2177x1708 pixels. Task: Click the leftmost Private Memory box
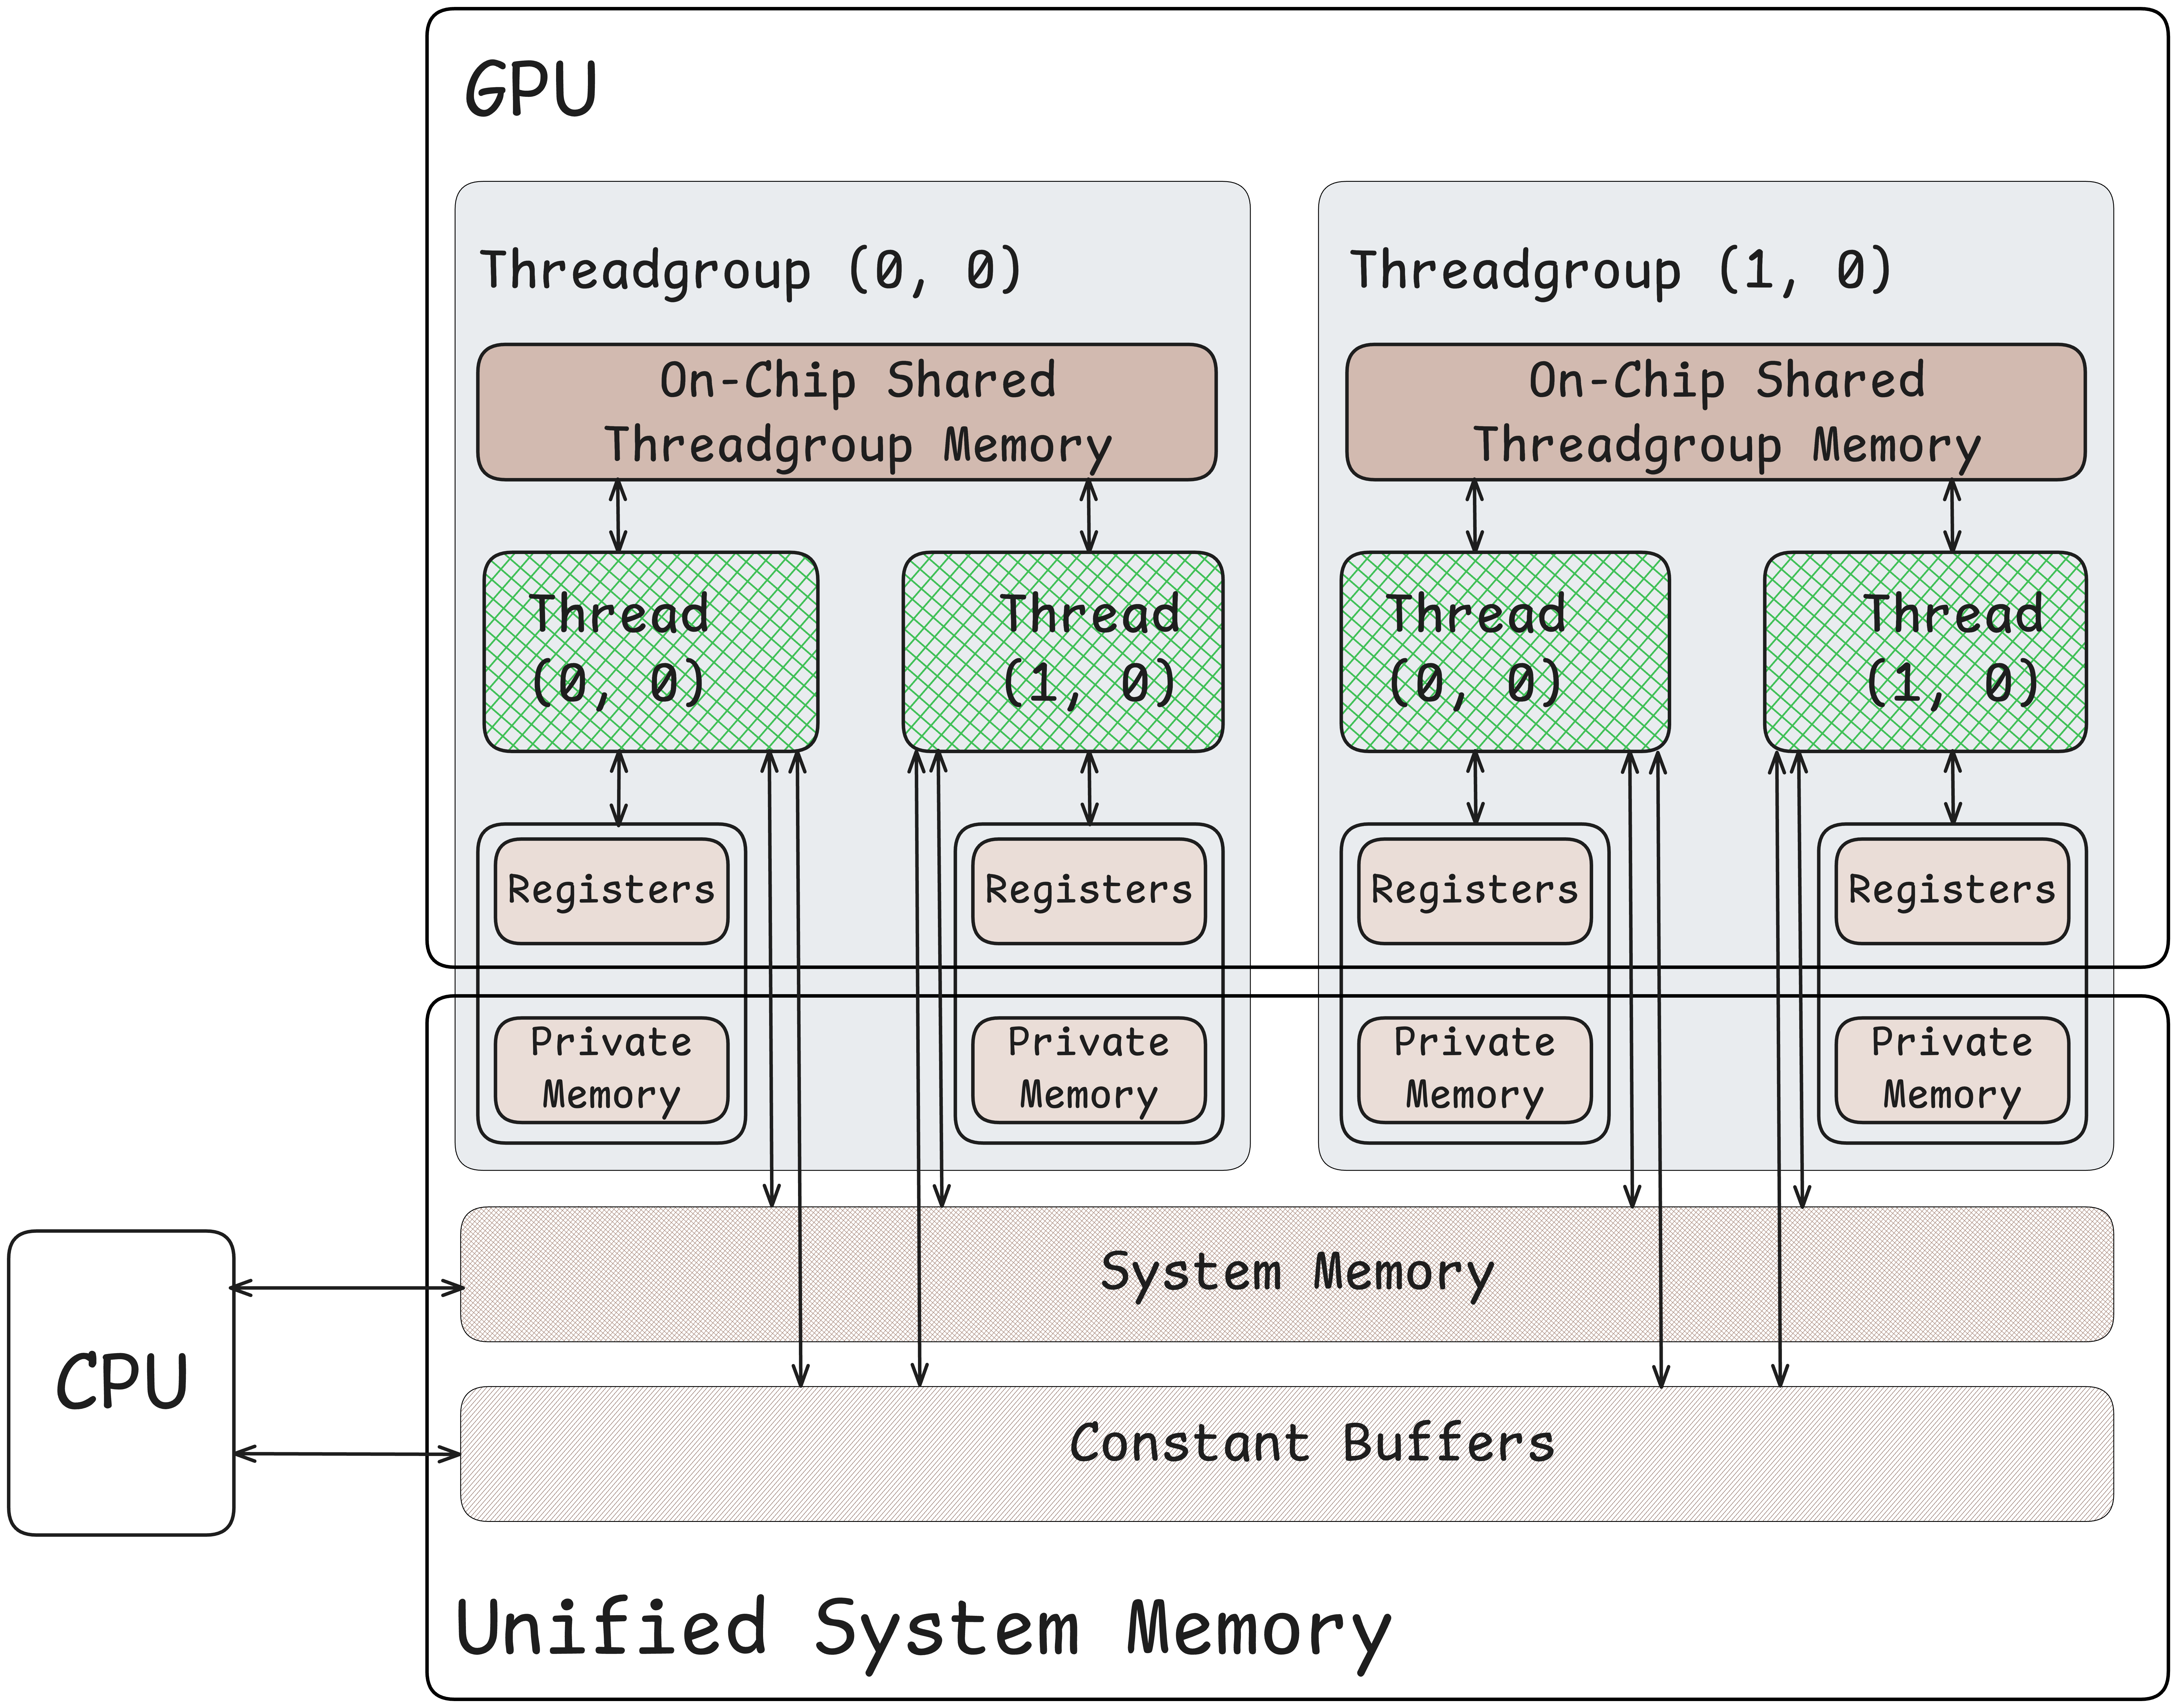pyautogui.click(x=611, y=1069)
